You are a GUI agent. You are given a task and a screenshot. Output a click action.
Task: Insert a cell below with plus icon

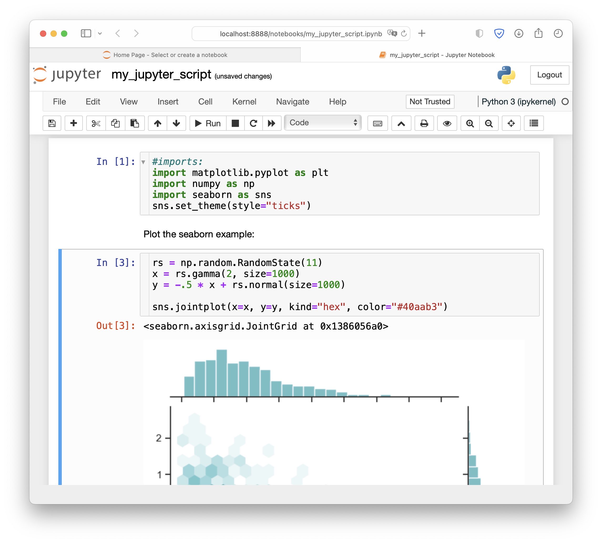click(73, 123)
